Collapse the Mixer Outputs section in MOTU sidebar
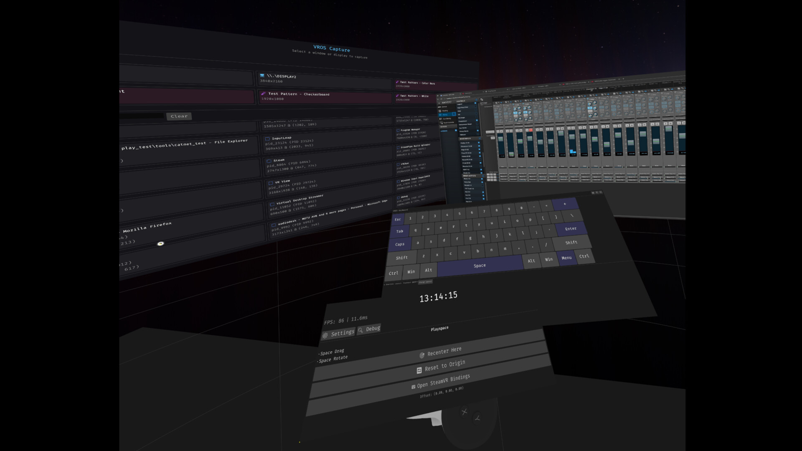 tap(483, 176)
